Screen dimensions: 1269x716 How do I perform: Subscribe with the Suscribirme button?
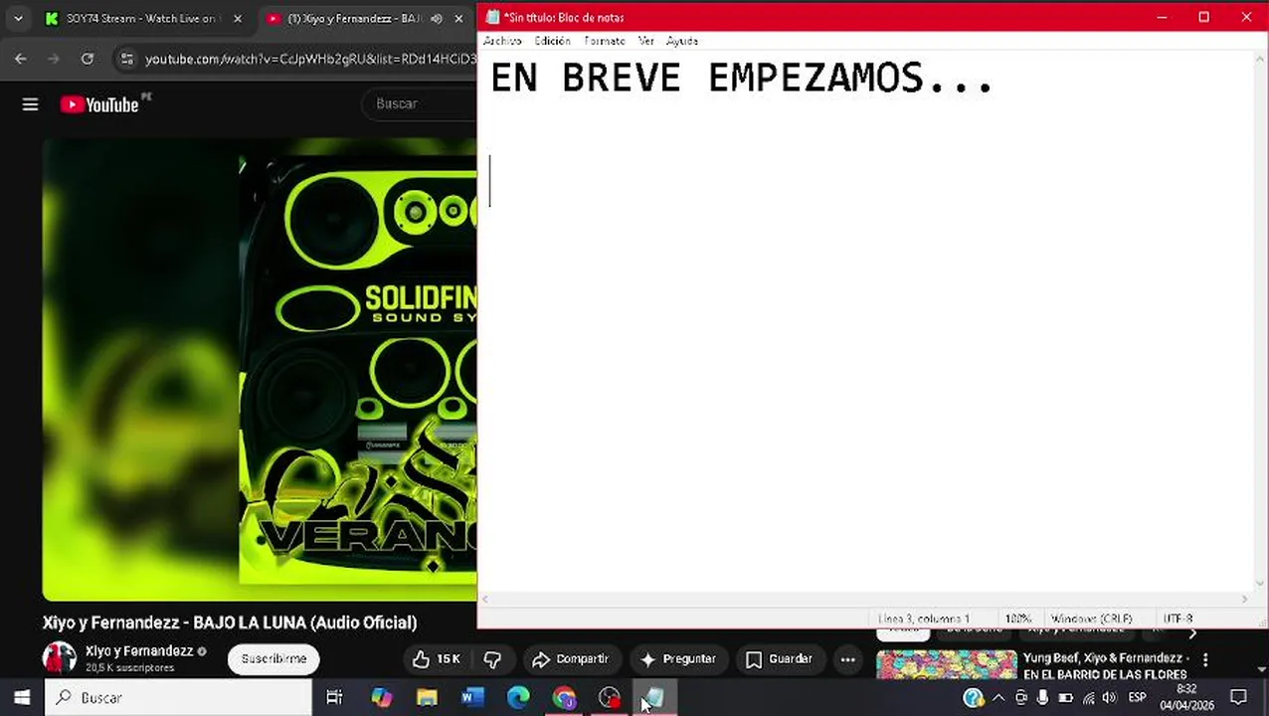pyautogui.click(x=273, y=658)
